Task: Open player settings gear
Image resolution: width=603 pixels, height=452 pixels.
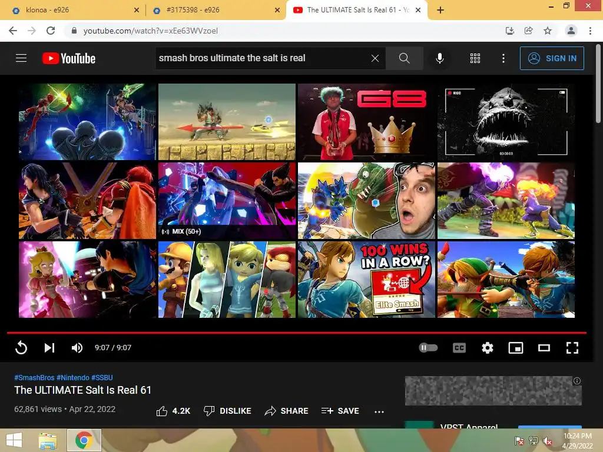Action: pos(487,347)
